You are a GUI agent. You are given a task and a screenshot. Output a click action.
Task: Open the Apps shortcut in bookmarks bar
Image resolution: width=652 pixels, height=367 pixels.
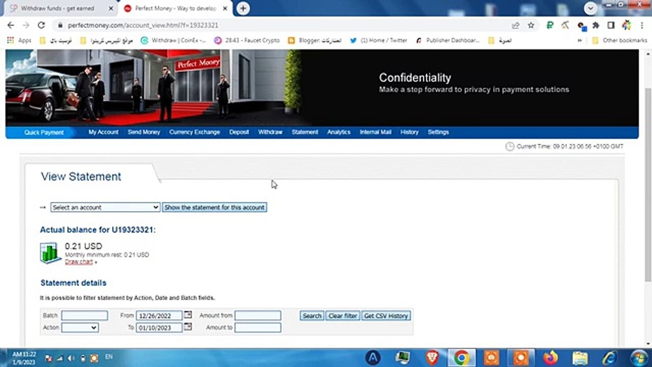(19, 40)
